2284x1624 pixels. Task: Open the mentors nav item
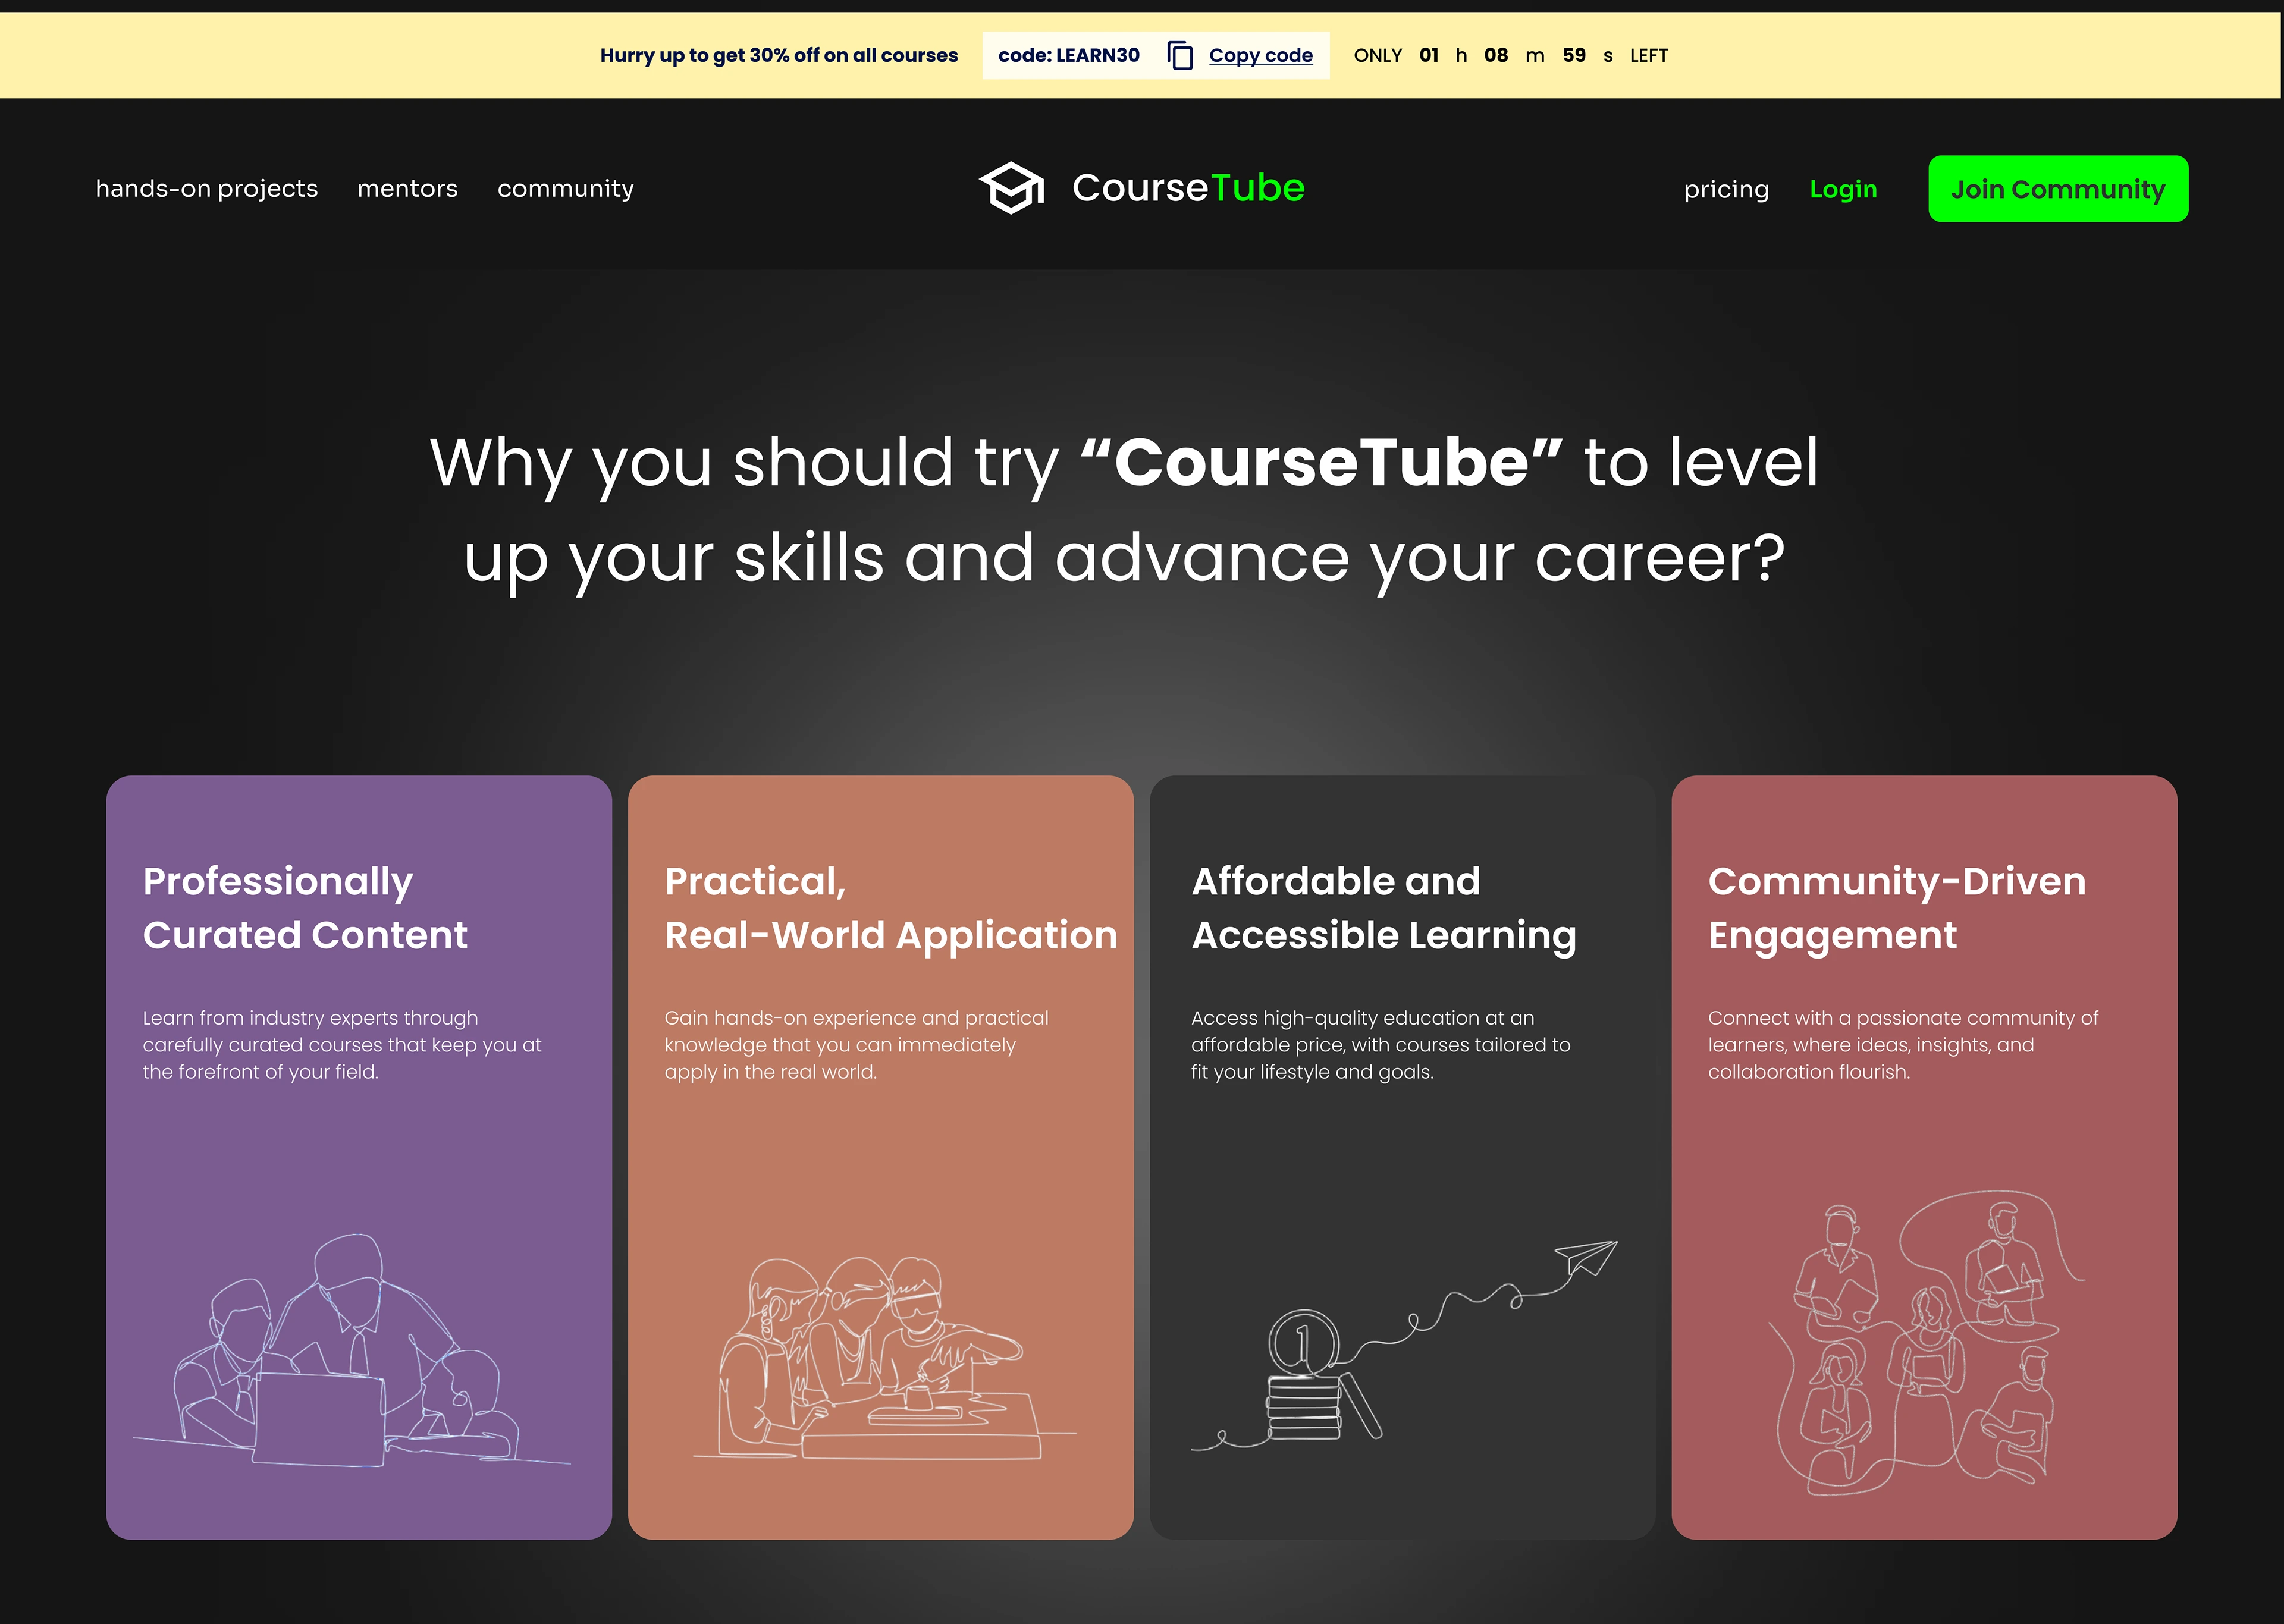[x=407, y=189]
